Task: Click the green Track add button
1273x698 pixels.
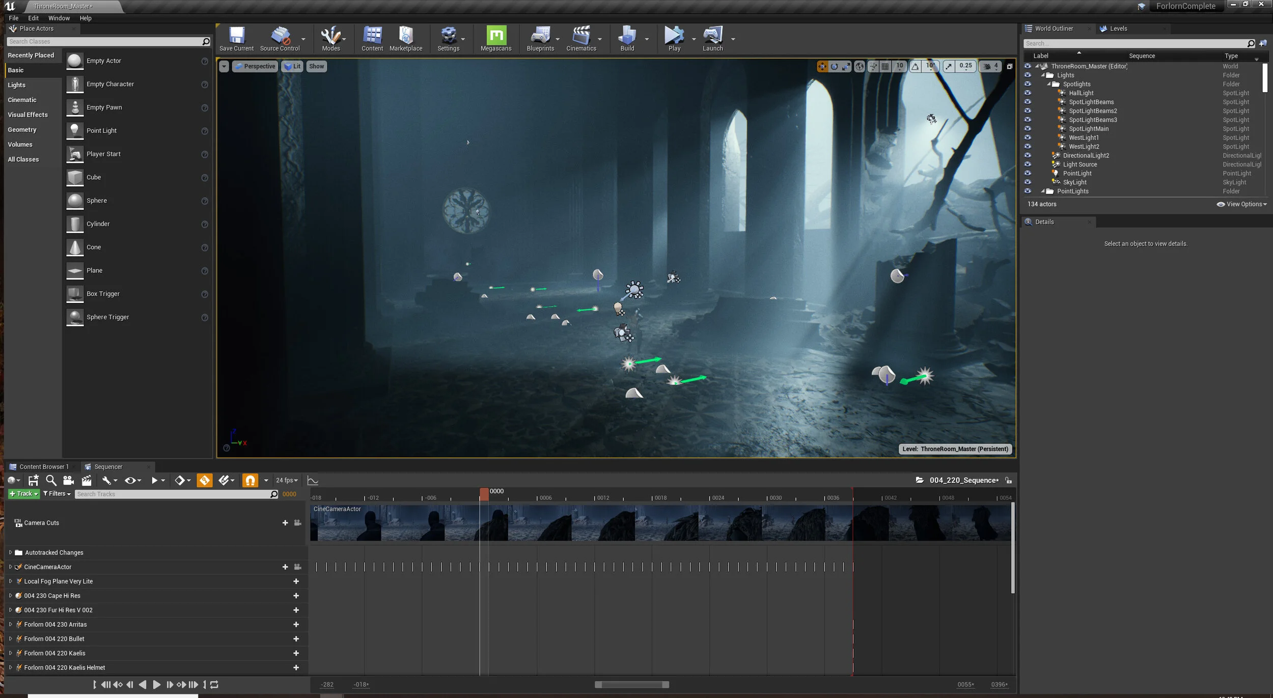Action: [23, 494]
